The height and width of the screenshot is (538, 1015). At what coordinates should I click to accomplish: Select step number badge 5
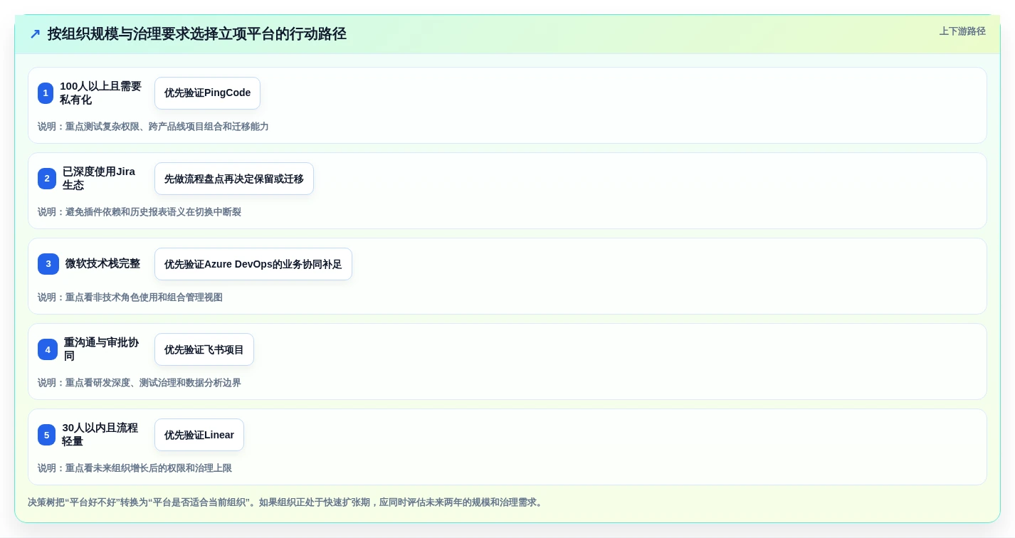[x=47, y=435]
